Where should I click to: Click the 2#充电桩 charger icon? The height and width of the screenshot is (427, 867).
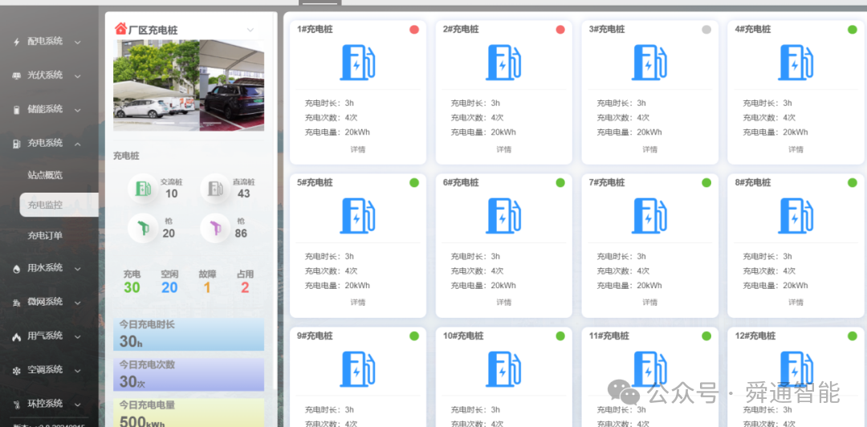point(503,63)
